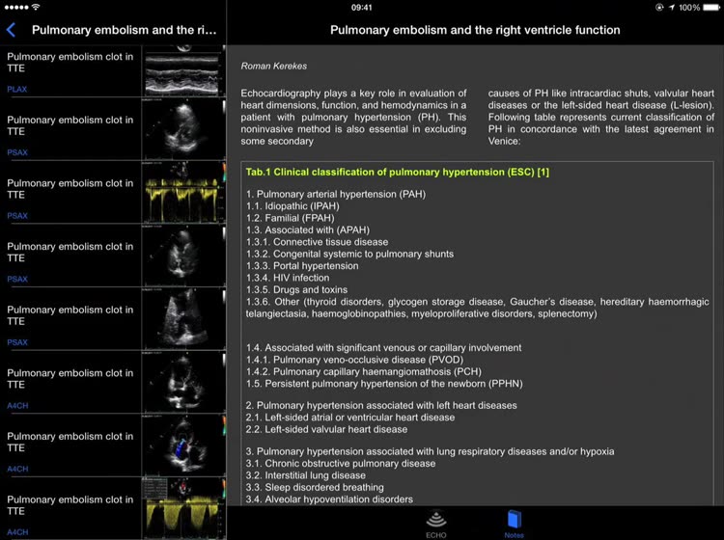Tap the location arrow in status bar

[671, 8]
